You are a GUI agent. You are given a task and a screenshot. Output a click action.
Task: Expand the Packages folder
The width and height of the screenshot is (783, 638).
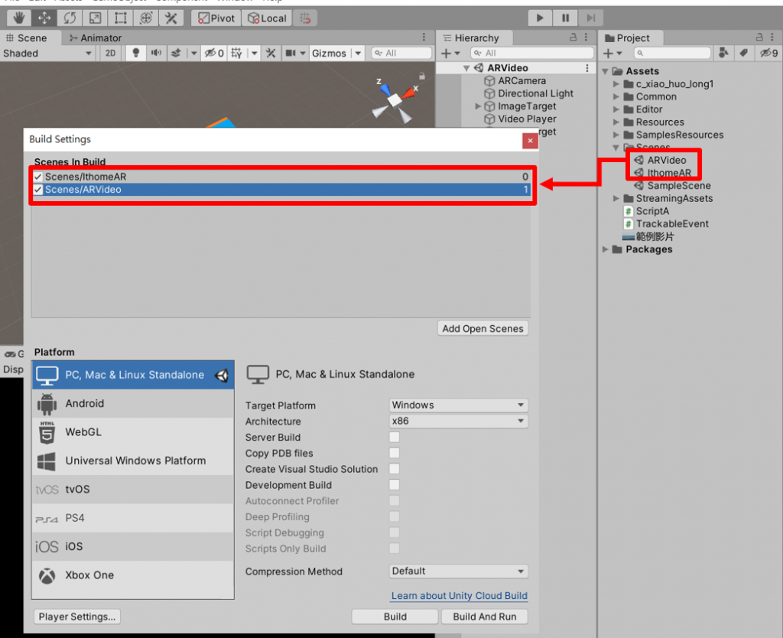(x=606, y=249)
